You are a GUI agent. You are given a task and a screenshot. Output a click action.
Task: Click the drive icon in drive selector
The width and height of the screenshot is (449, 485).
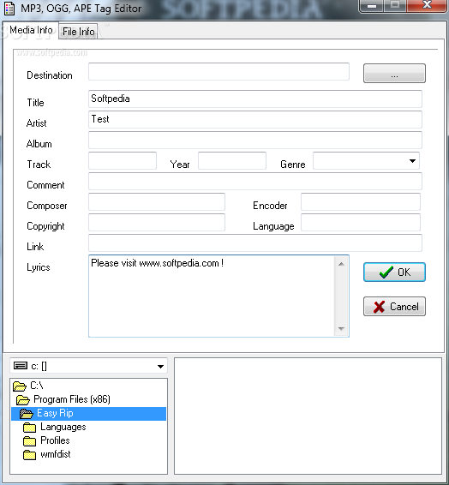tap(21, 366)
